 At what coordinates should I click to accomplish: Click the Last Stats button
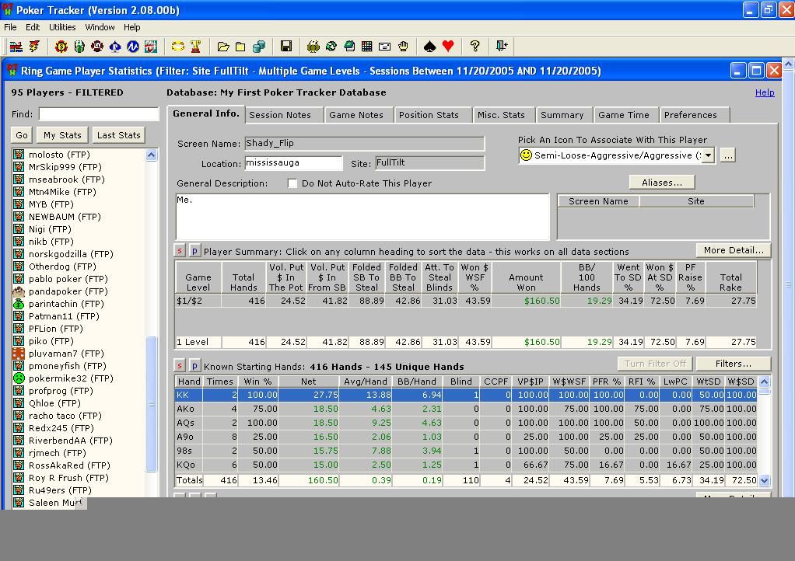(x=119, y=135)
